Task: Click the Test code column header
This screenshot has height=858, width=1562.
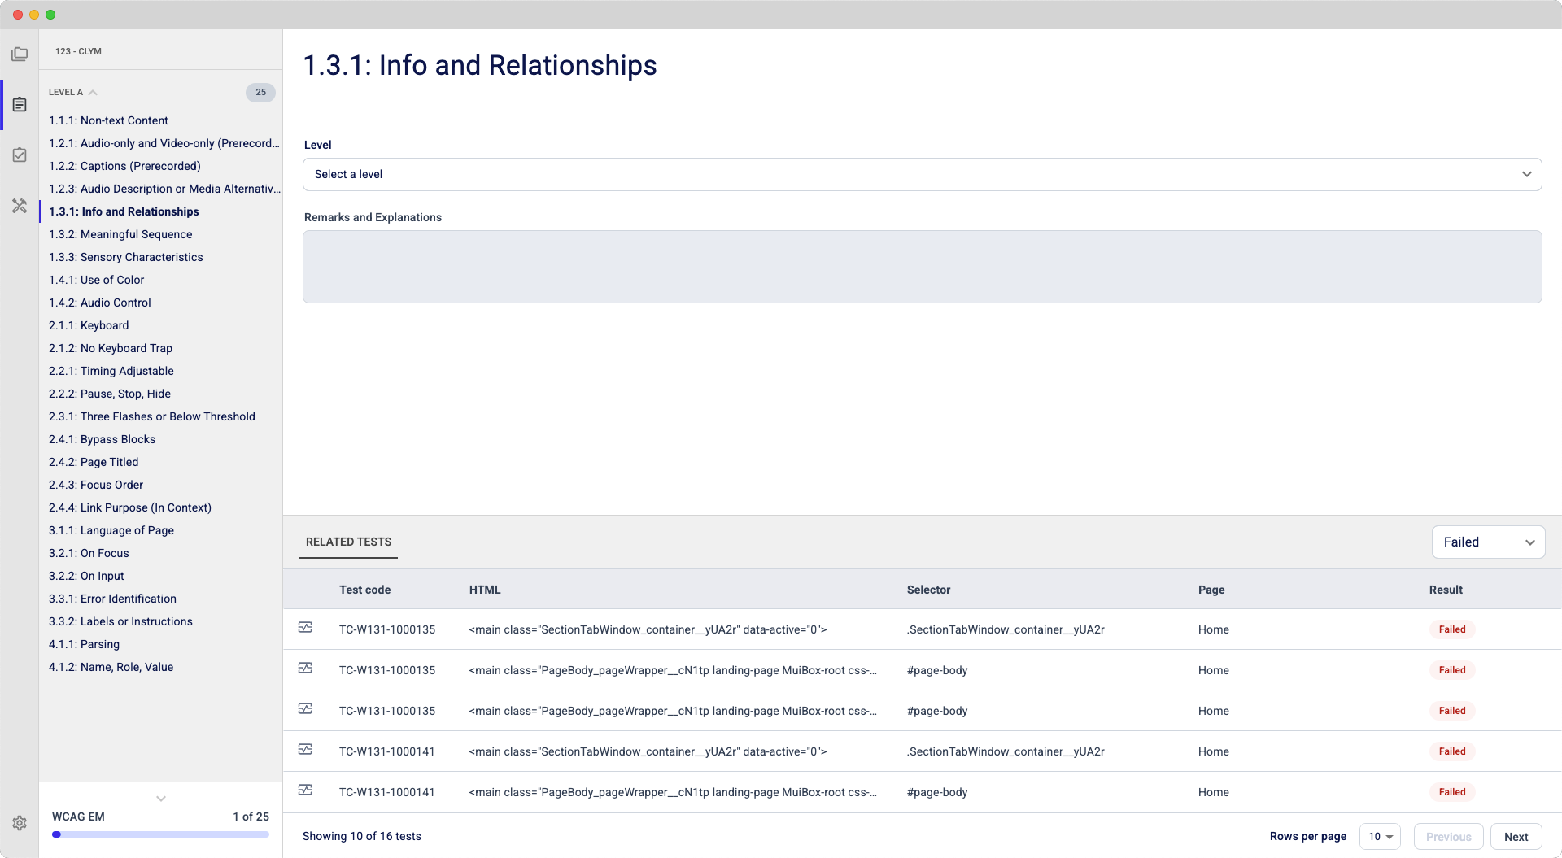Action: (364, 590)
